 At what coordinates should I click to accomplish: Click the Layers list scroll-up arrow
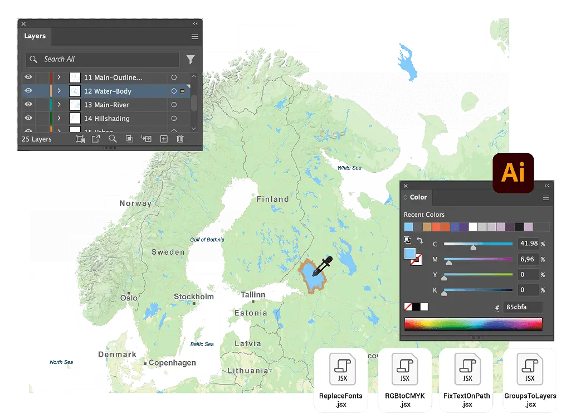click(193, 76)
